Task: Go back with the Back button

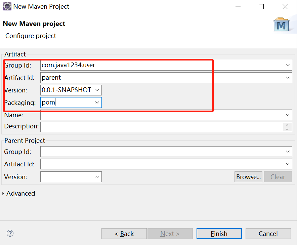Action: pyautogui.click(x=124, y=234)
